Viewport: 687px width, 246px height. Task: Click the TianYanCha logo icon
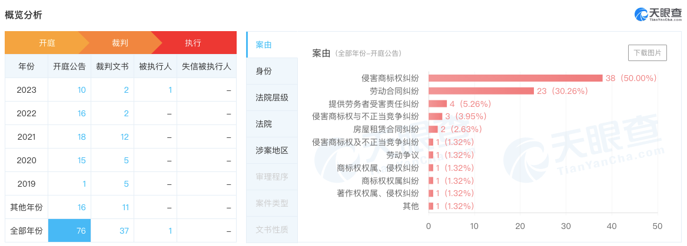pos(641,15)
